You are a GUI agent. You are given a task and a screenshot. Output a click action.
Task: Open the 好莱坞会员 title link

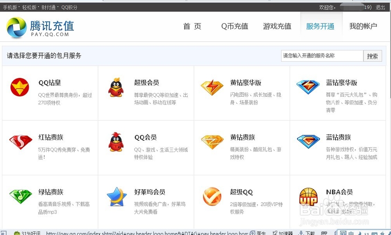(150, 192)
